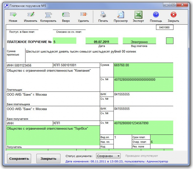The width and height of the screenshot is (193, 169).
Task: Click the Новая (new record) toolbar icon
Action: [x=13, y=15]
